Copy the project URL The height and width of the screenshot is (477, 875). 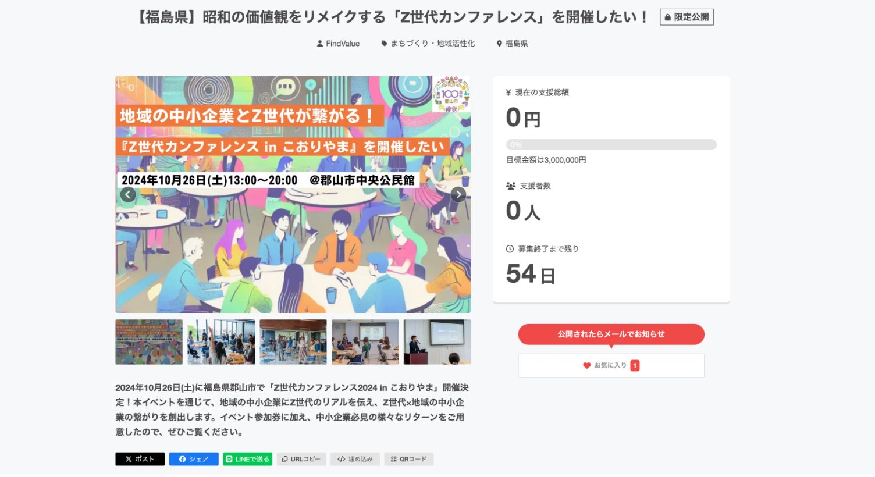coord(301,459)
